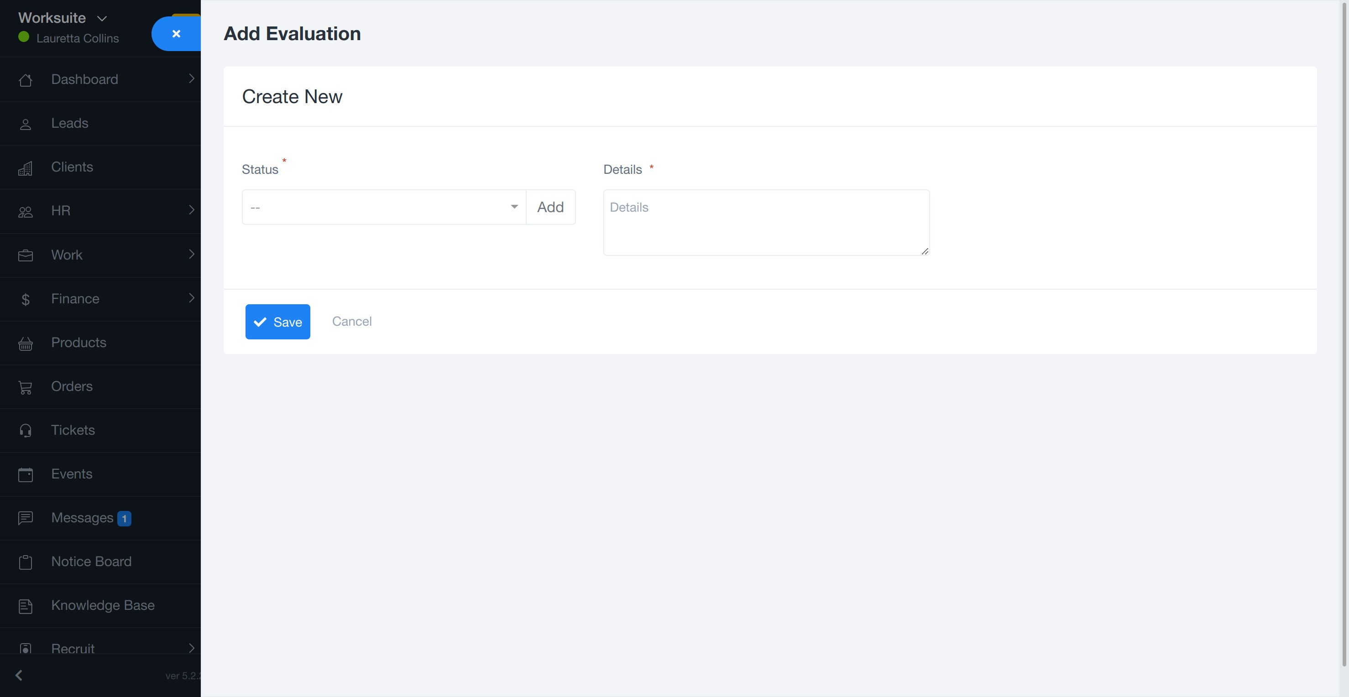Open the Status dropdown
Image resolution: width=1349 pixels, height=697 pixels.
pos(383,207)
